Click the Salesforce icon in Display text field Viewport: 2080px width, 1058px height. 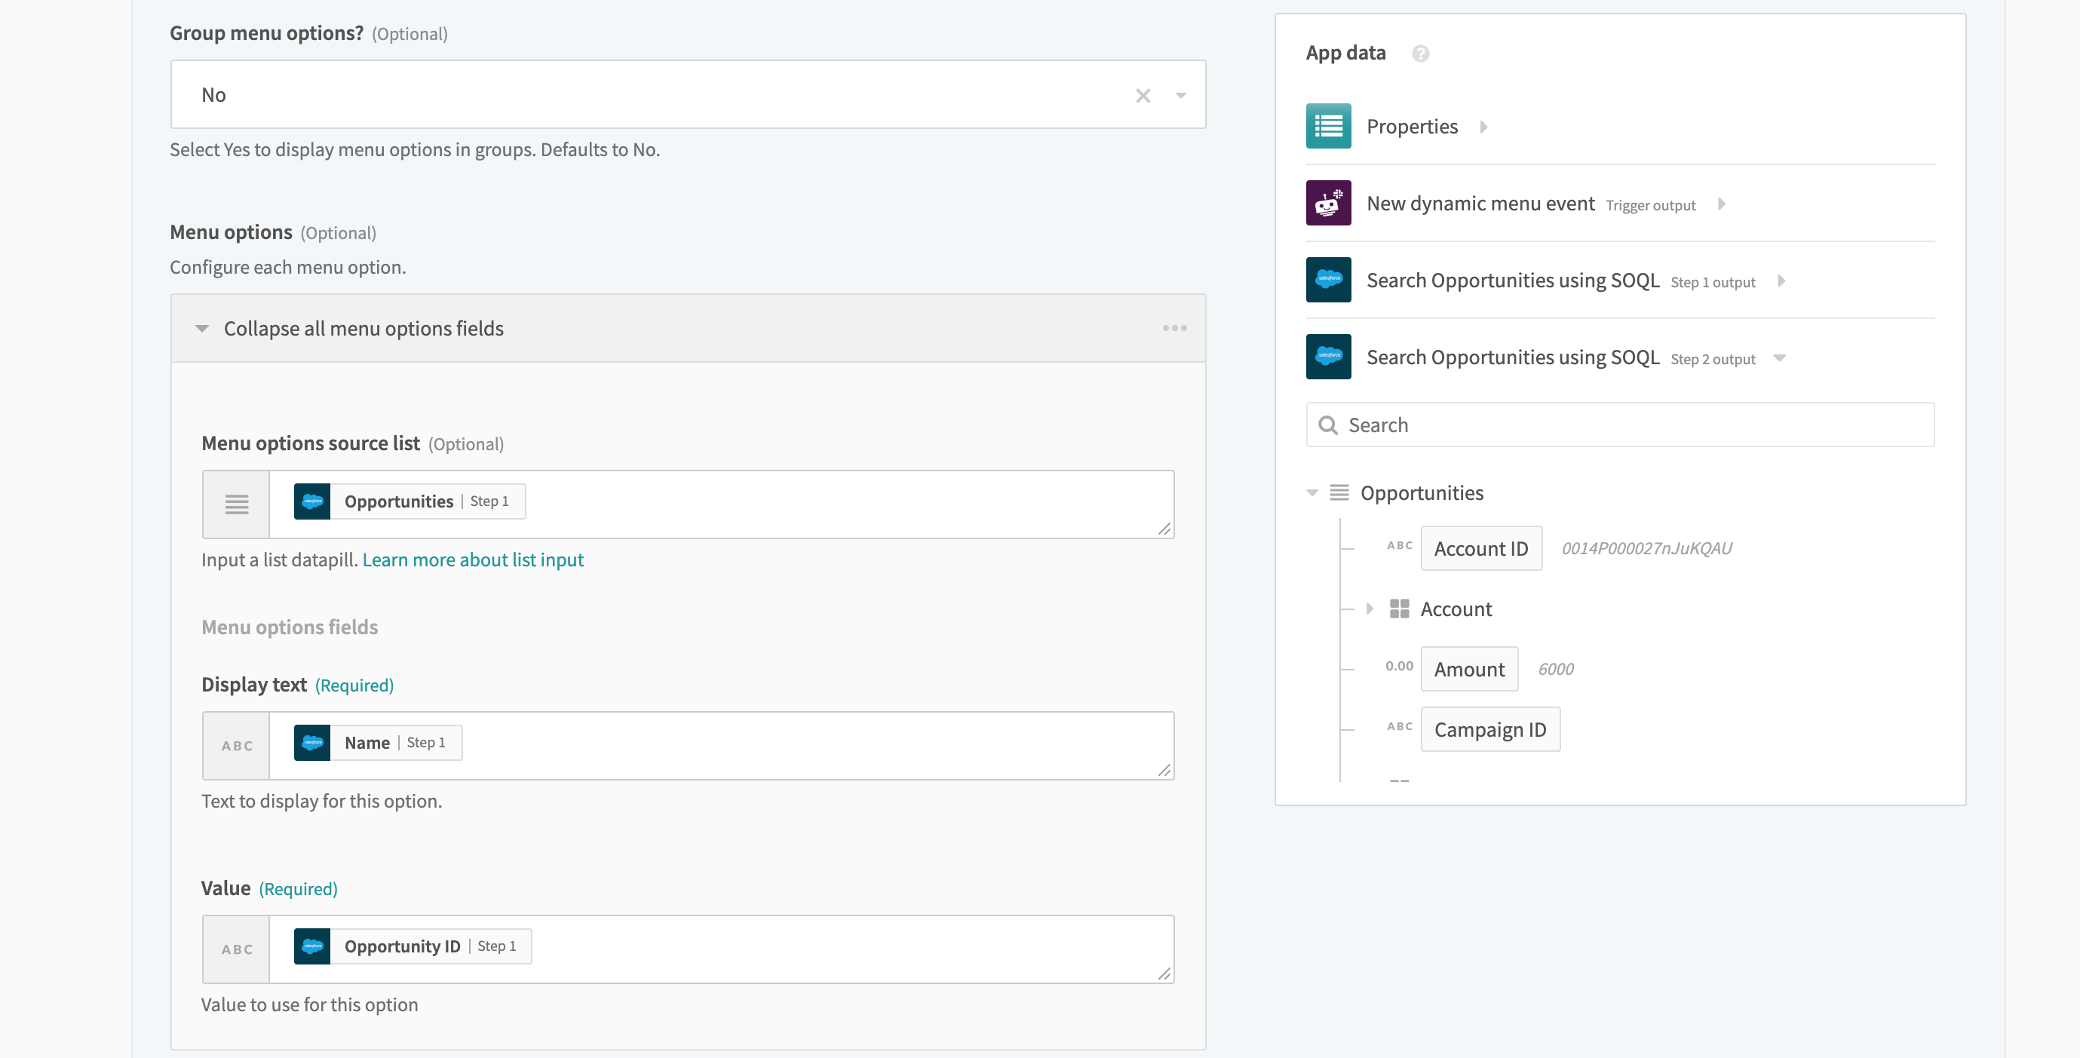[x=313, y=741]
